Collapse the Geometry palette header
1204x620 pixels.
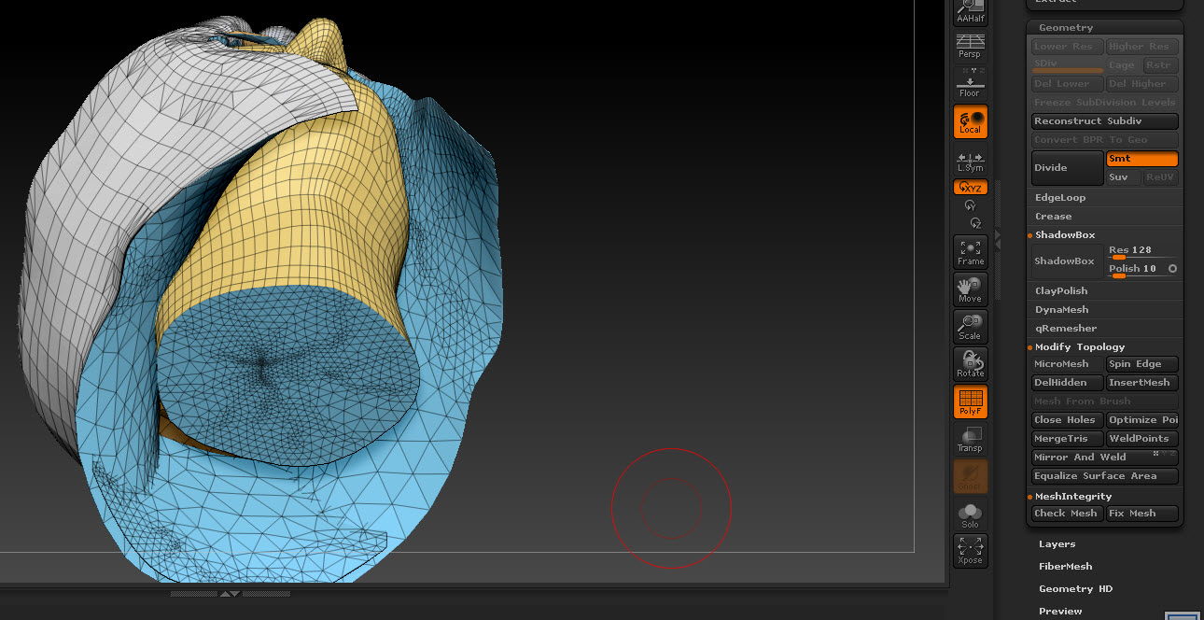pyautogui.click(x=1066, y=28)
